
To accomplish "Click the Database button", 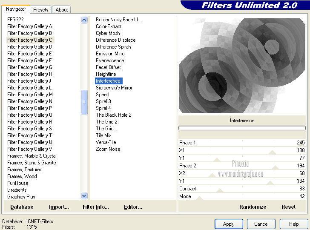I will 22,207.
